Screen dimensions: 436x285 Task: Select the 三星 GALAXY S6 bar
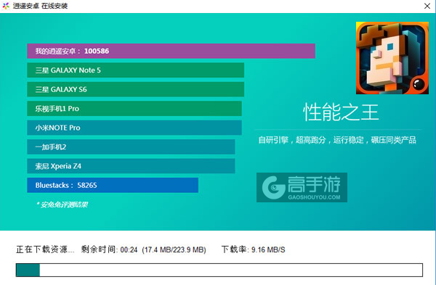[x=135, y=89]
